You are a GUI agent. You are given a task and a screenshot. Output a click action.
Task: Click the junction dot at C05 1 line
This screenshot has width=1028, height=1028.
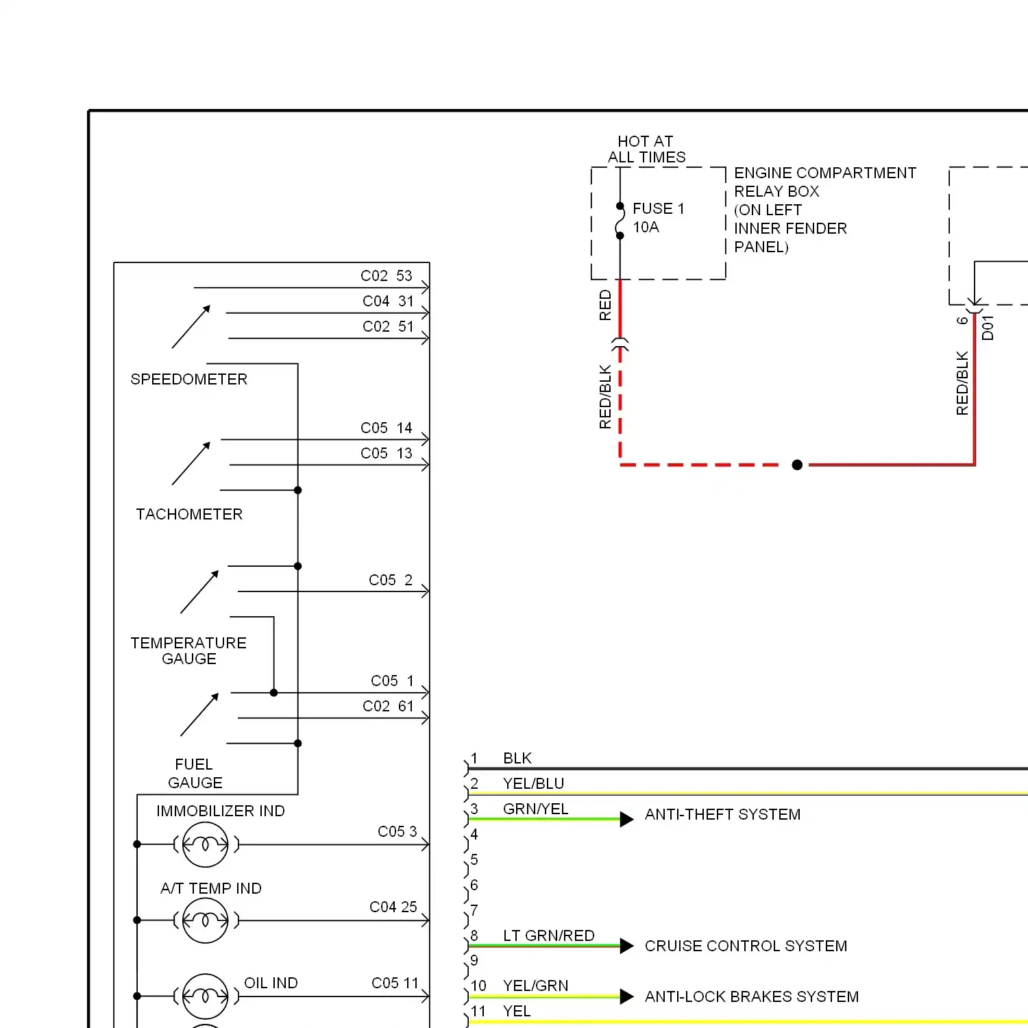click(274, 693)
